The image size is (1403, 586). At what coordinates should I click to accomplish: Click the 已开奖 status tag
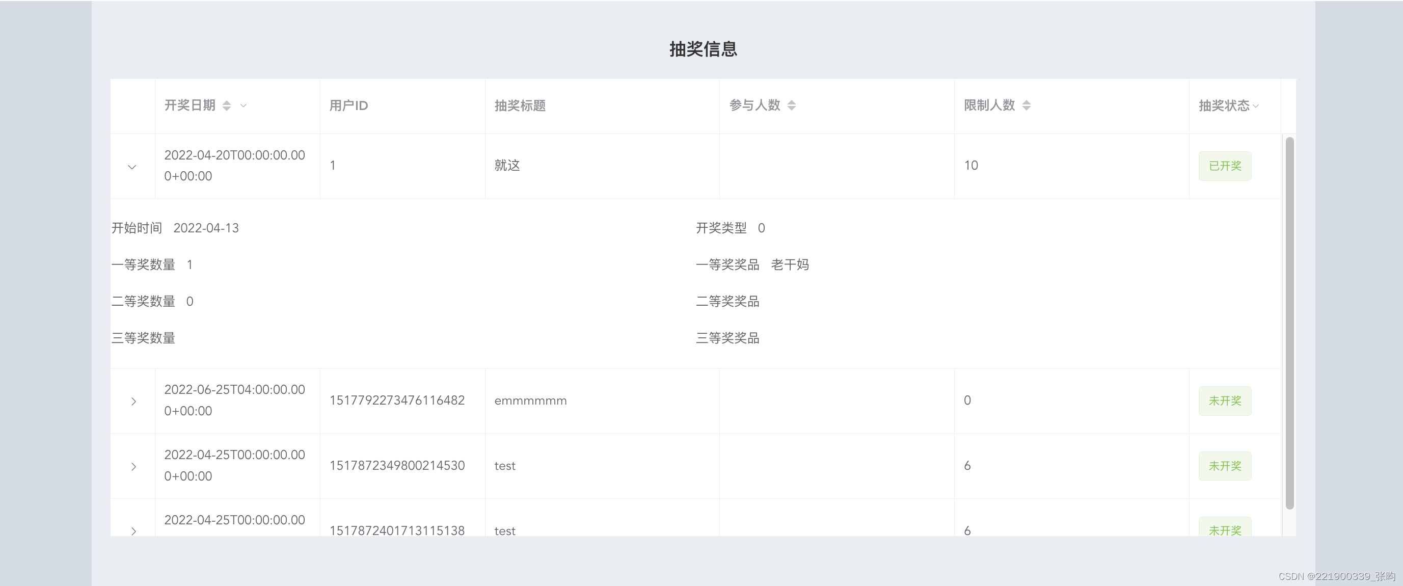1225,166
